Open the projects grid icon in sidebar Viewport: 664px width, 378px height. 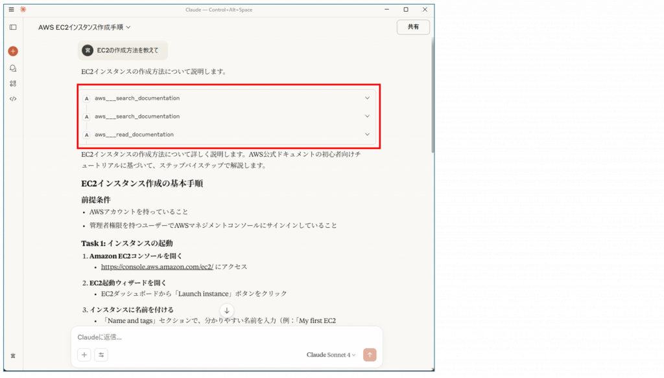pos(13,83)
